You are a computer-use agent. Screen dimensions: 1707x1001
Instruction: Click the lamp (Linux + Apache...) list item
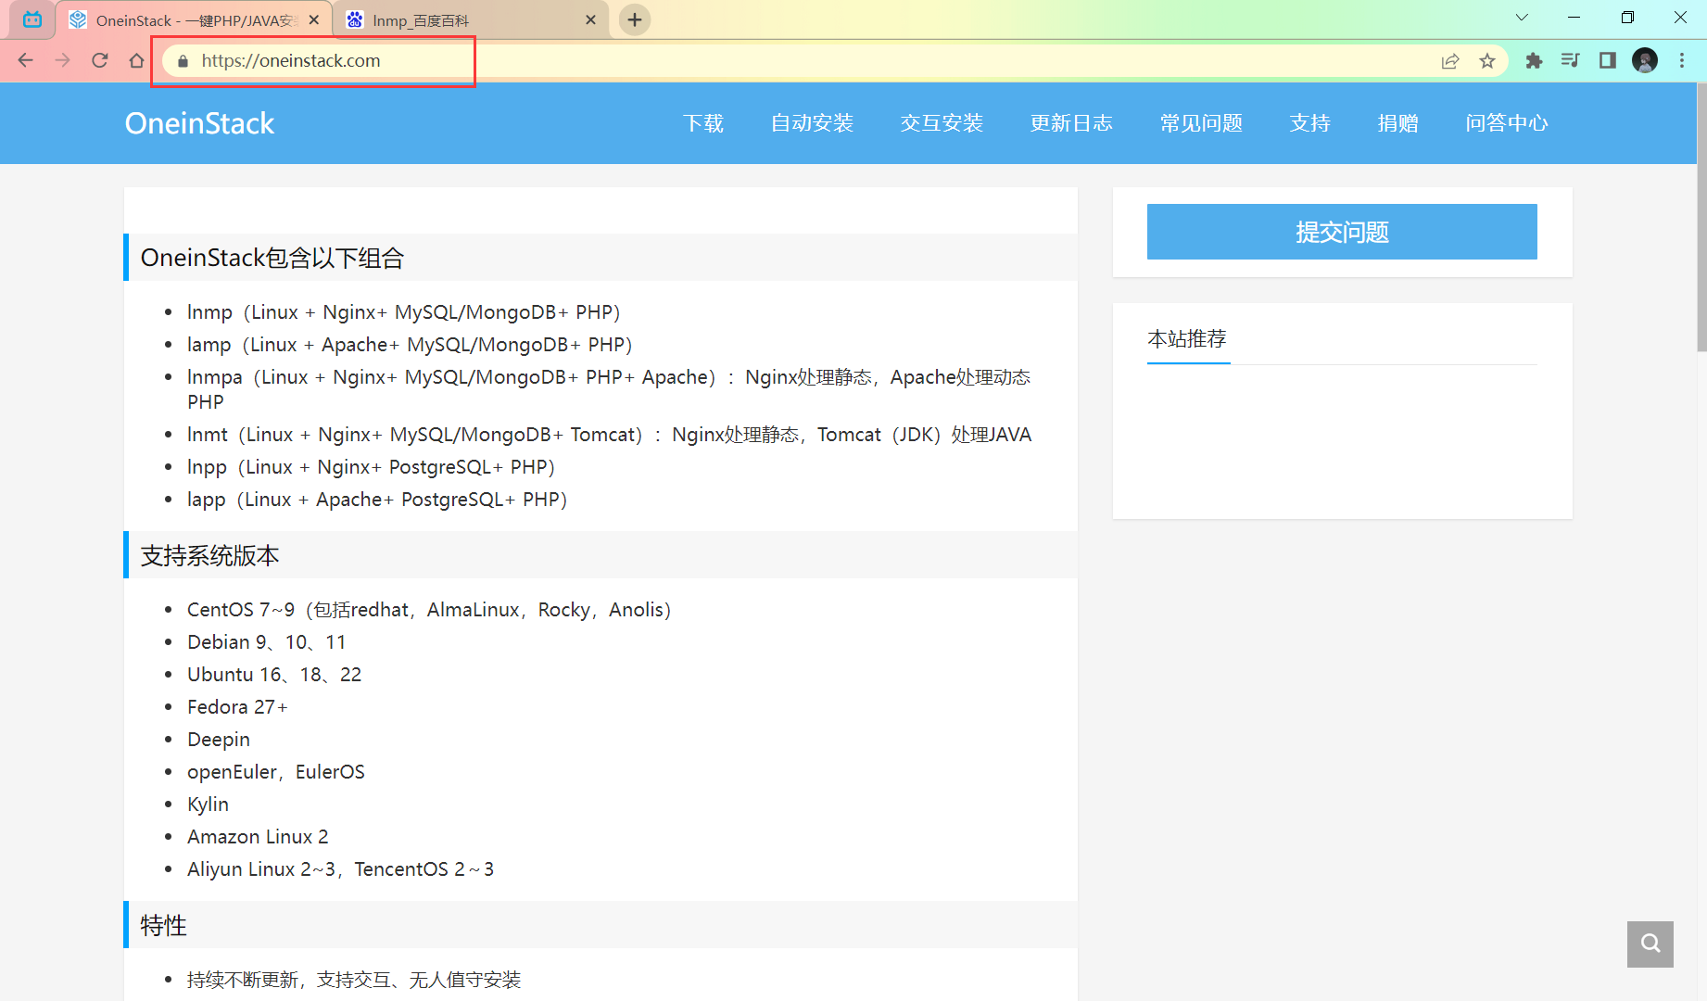click(410, 345)
